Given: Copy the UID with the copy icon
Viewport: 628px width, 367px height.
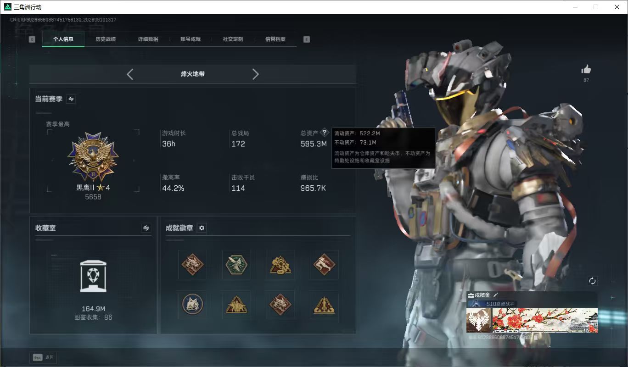Looking at the screenshot, I should tap(536, 337).
